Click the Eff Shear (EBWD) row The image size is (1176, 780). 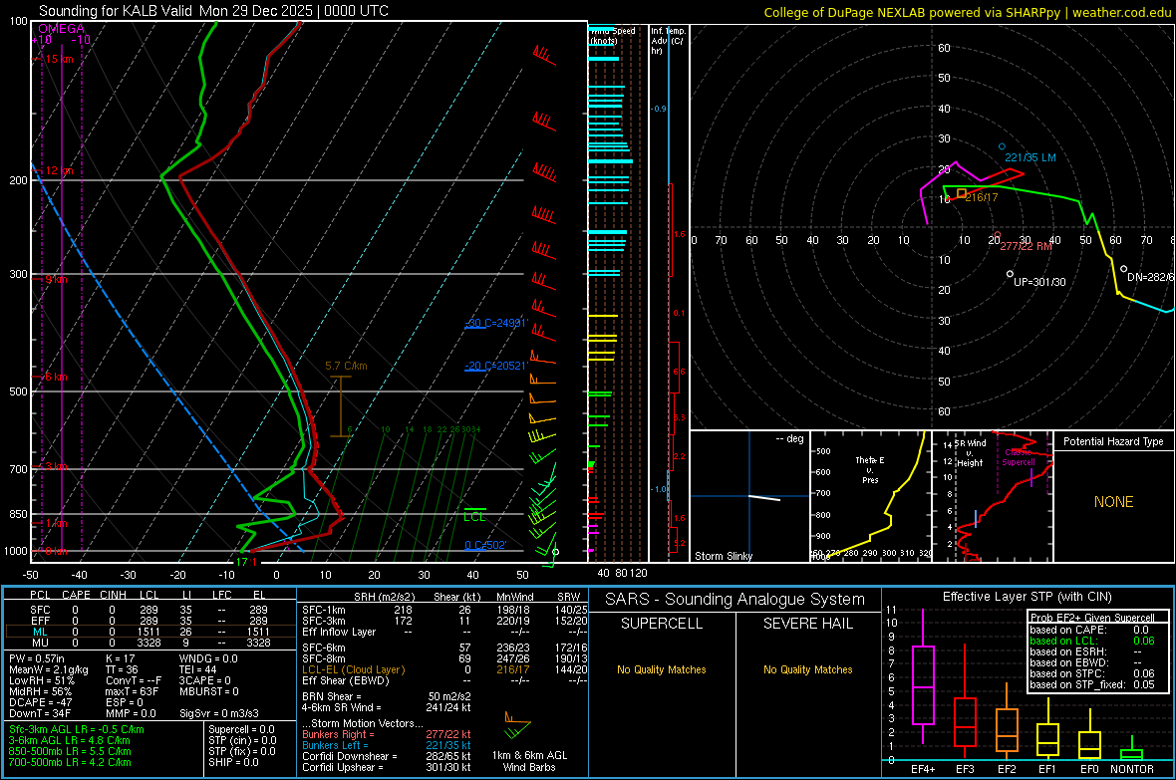(444, 680)
